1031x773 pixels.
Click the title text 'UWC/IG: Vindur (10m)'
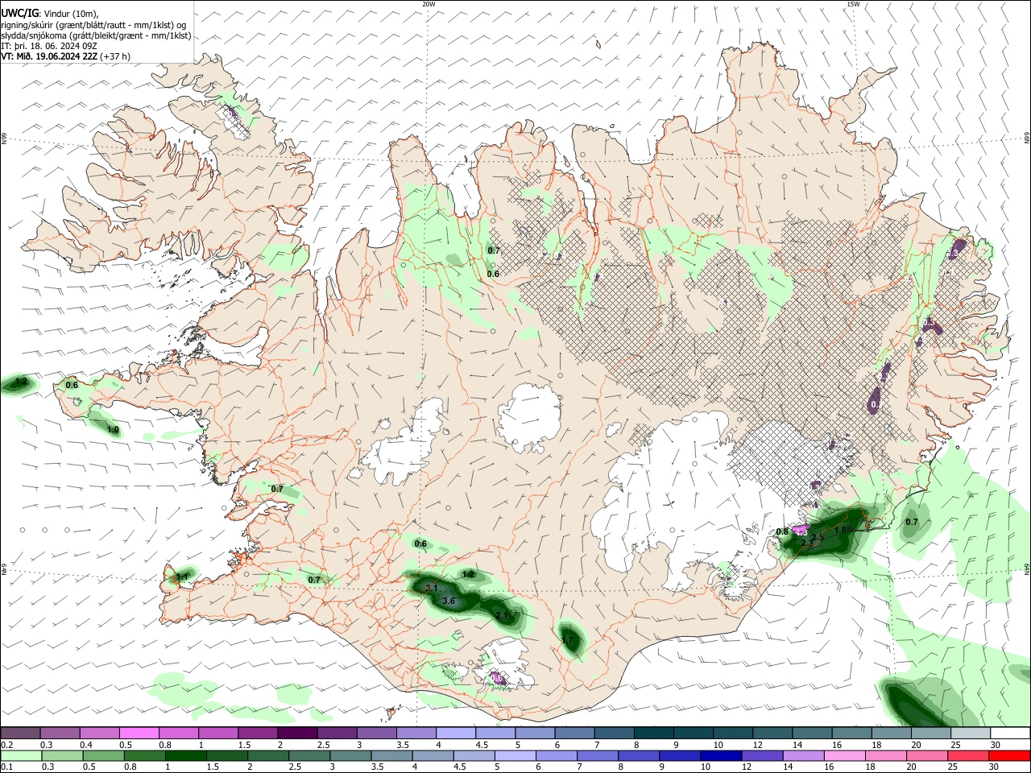48,14
